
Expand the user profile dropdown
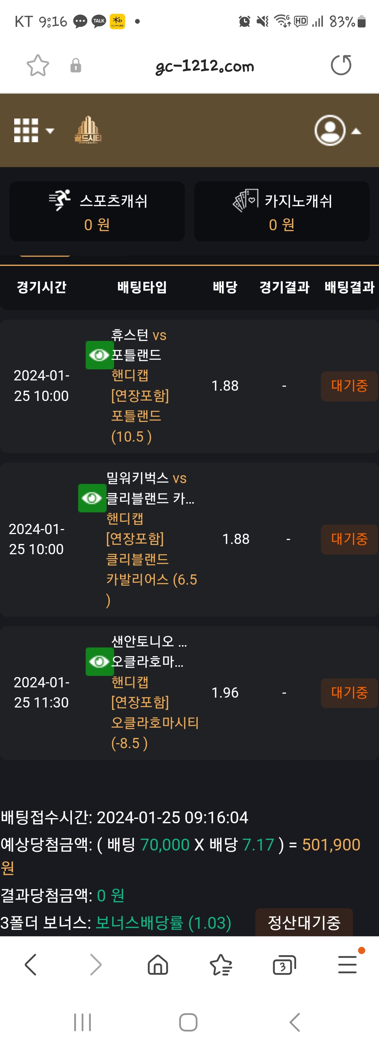338,130
